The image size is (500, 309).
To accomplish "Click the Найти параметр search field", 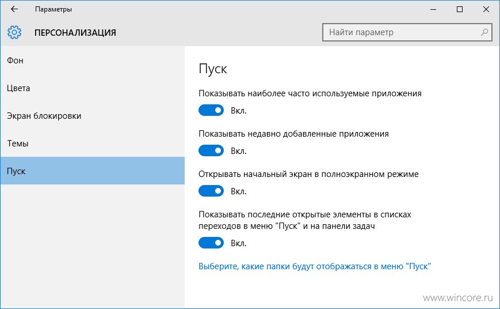I will 407,32.
